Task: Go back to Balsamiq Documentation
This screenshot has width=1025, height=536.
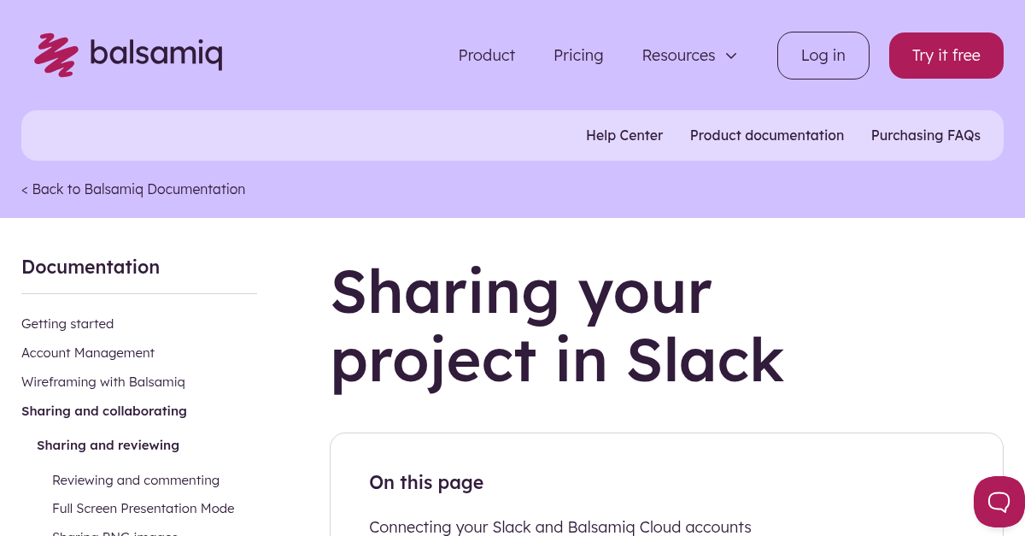Action: pyautogui.click(x=133, y=189)
